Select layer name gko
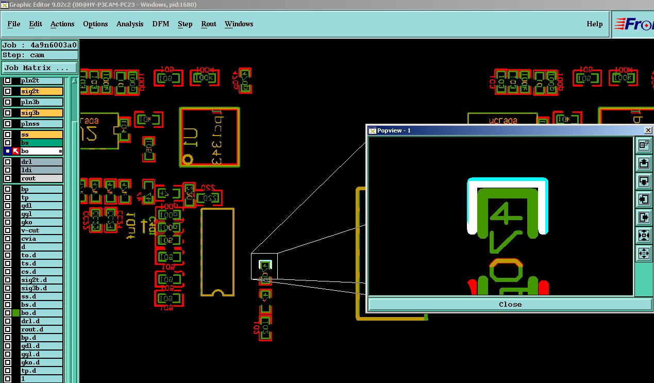Screen dimensions: 654x383 41,222
